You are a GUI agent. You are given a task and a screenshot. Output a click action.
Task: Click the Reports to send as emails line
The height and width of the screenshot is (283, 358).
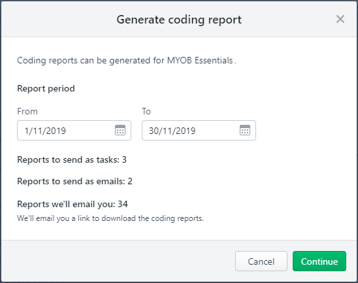pyautogui.click(x=74, y=181)
